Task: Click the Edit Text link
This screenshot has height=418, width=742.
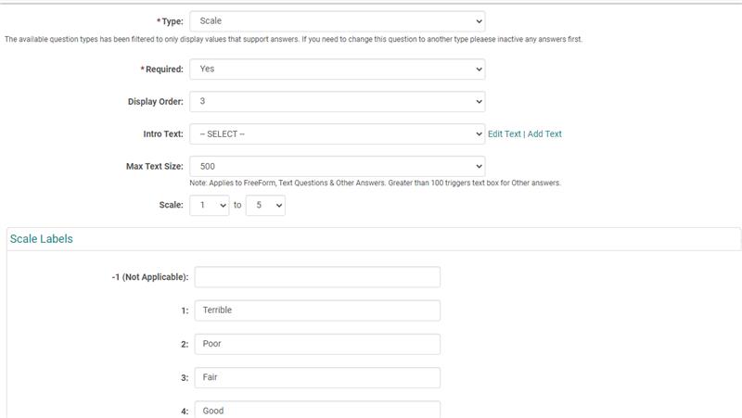Action: [x=504, y=133]
